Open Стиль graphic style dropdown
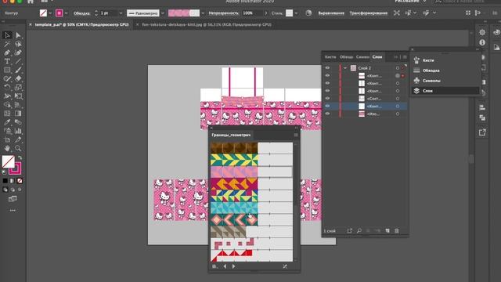The image size is (501, 282). pyautogui.click(x=296, y=13)
